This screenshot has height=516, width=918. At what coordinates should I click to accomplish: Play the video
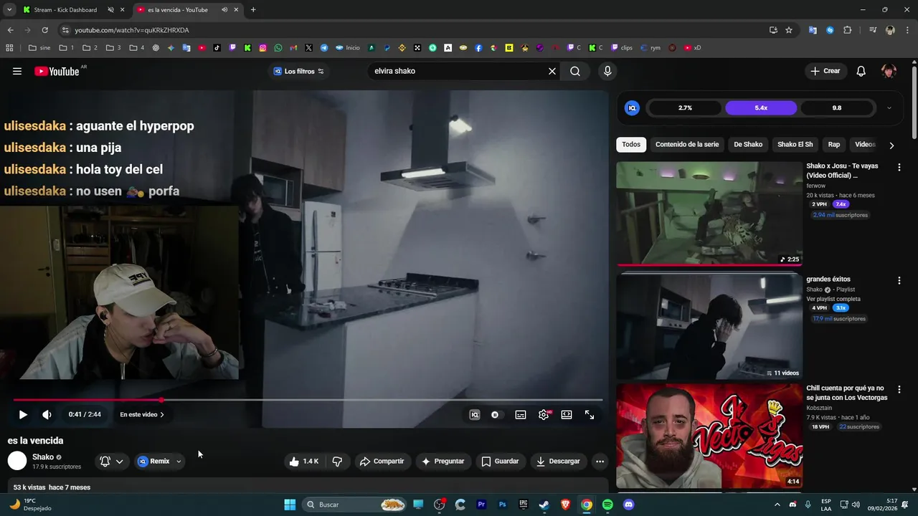pyautogui.click(x=23, y=414)
